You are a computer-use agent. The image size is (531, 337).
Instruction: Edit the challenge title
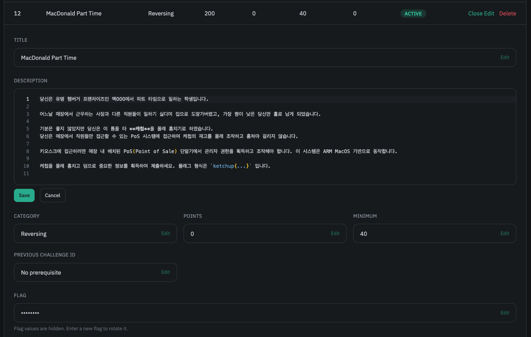(505, 57)
